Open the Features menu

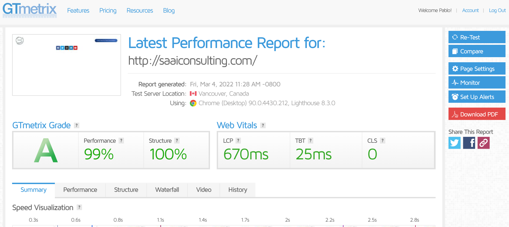pos(78,10)
